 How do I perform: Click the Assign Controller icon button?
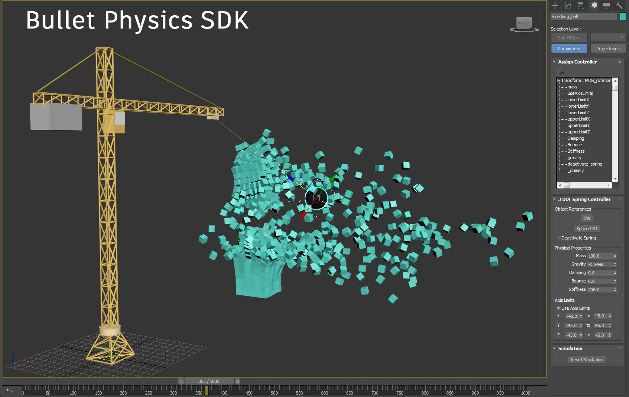(561, 72)
